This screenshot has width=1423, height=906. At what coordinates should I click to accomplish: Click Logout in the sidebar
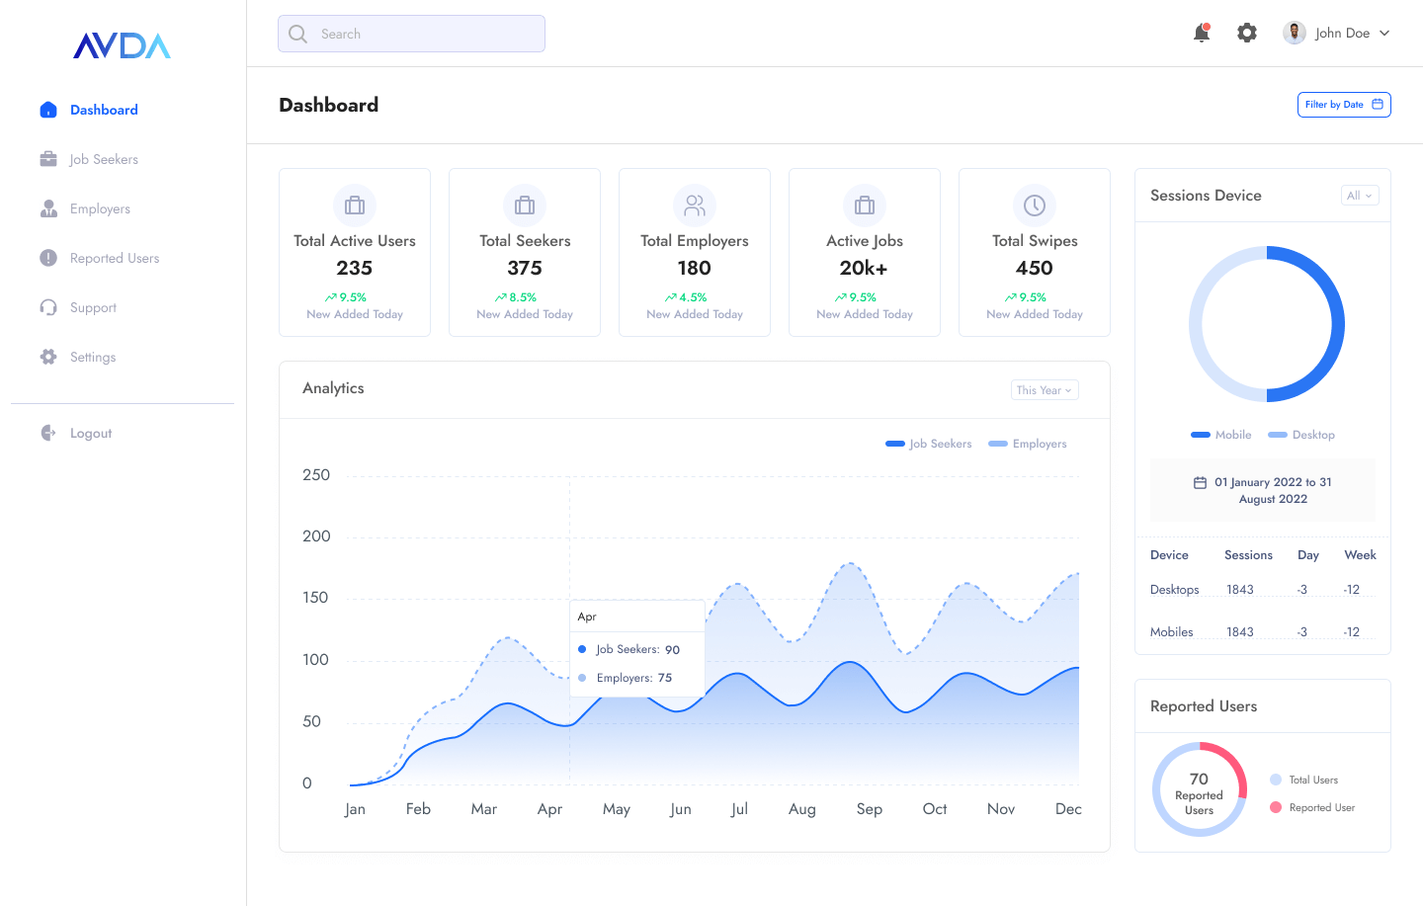tap(90, 433)
